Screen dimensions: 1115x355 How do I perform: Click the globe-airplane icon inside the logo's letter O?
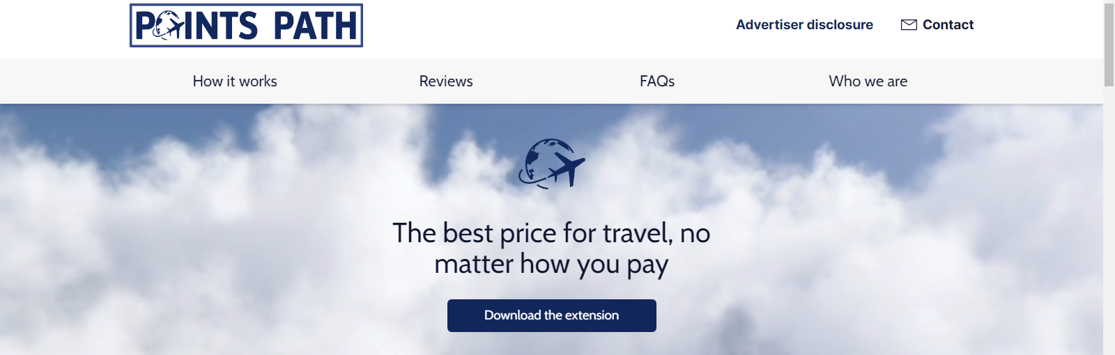point(169,26)
